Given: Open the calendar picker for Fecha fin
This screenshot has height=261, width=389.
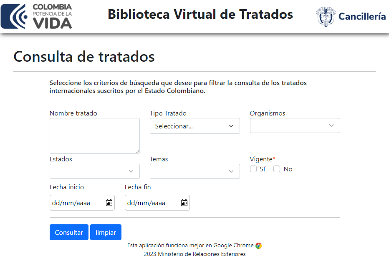Looking at the screenshot, I should point(184,203).
